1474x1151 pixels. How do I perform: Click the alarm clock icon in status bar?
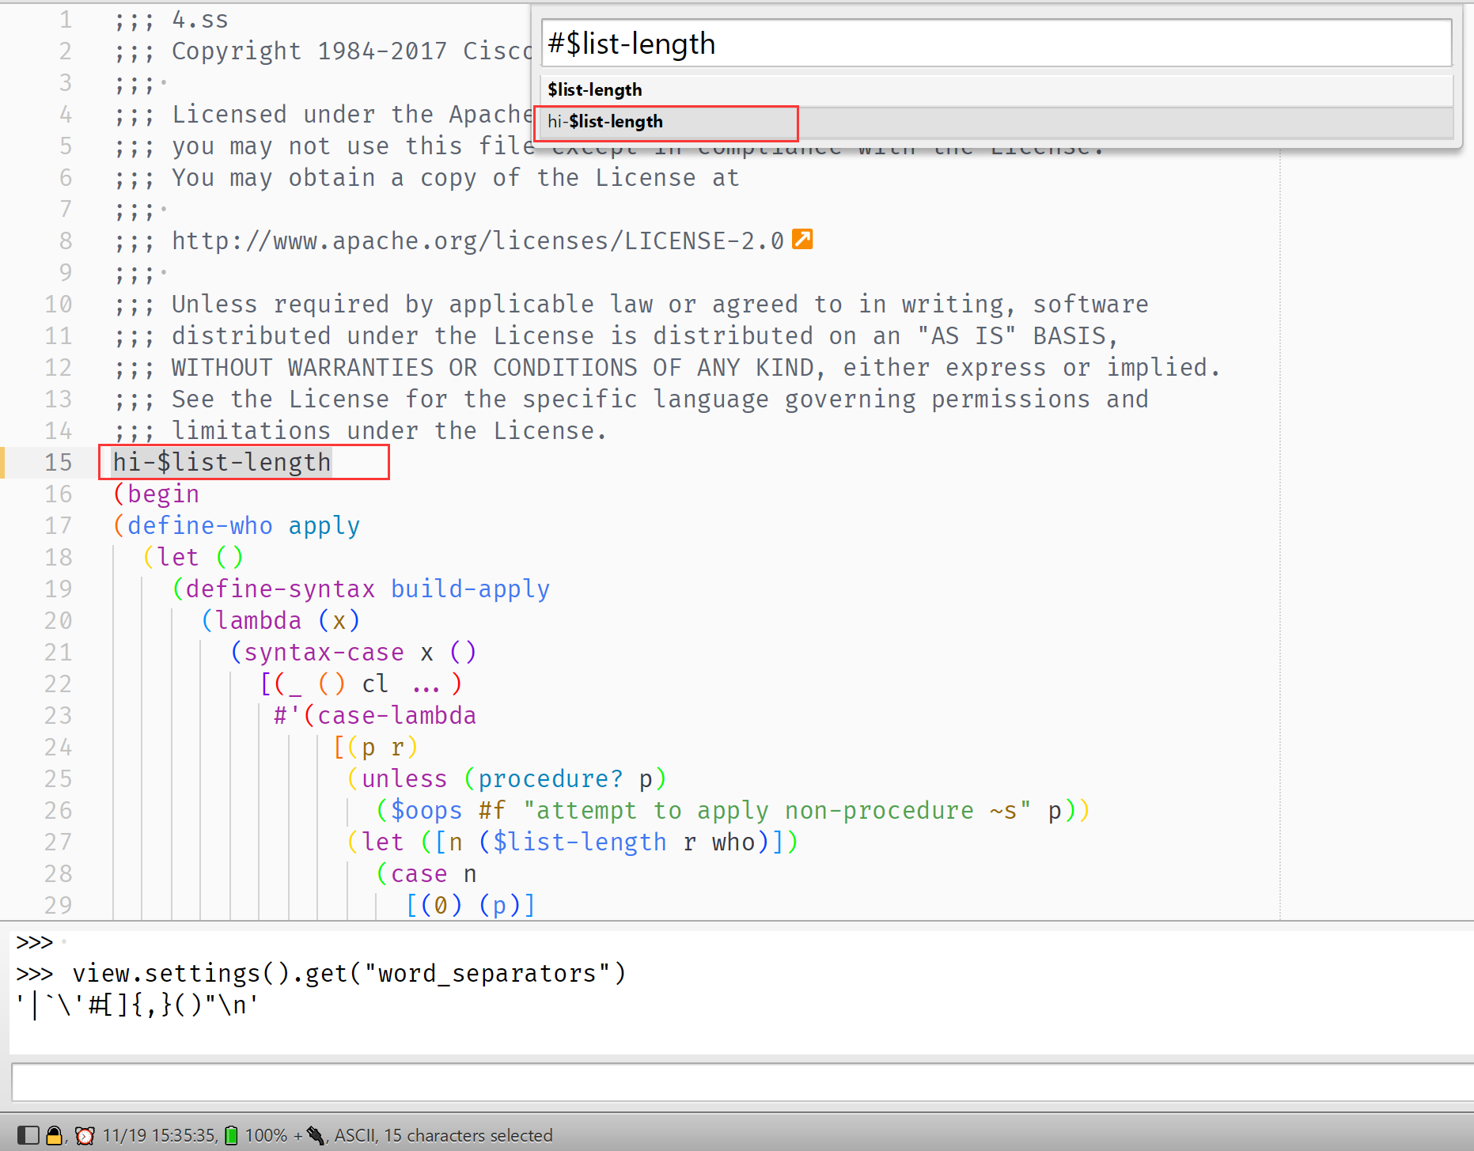click(85, 1135)
